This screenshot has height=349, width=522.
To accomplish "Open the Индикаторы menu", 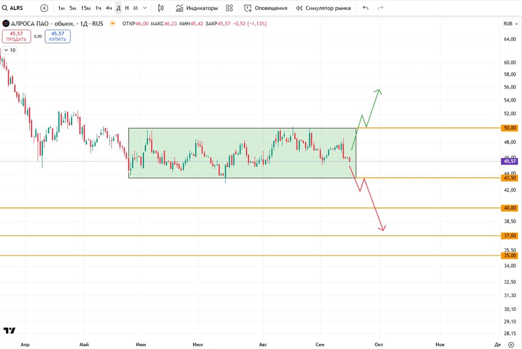I will coord(197,8).
